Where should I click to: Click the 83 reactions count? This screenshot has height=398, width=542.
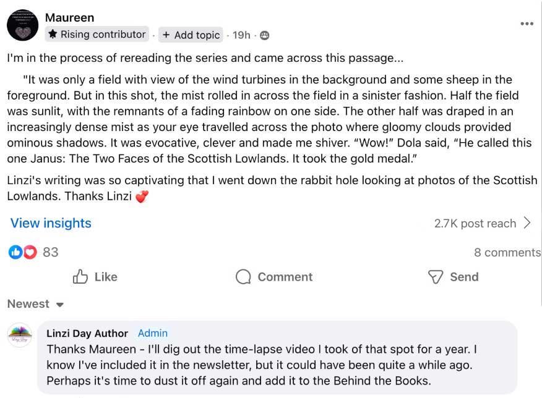(x=50, y=252)
